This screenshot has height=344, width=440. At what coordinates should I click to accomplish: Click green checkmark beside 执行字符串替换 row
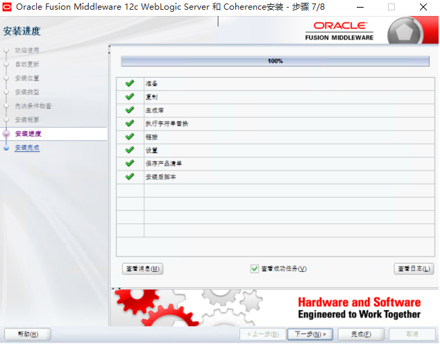point(130,123)
